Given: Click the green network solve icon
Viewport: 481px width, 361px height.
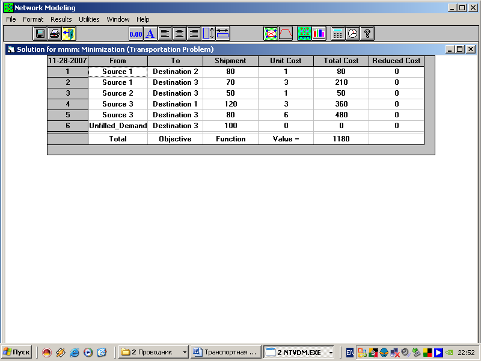Looking at the screenshot, I should (271, 34).
